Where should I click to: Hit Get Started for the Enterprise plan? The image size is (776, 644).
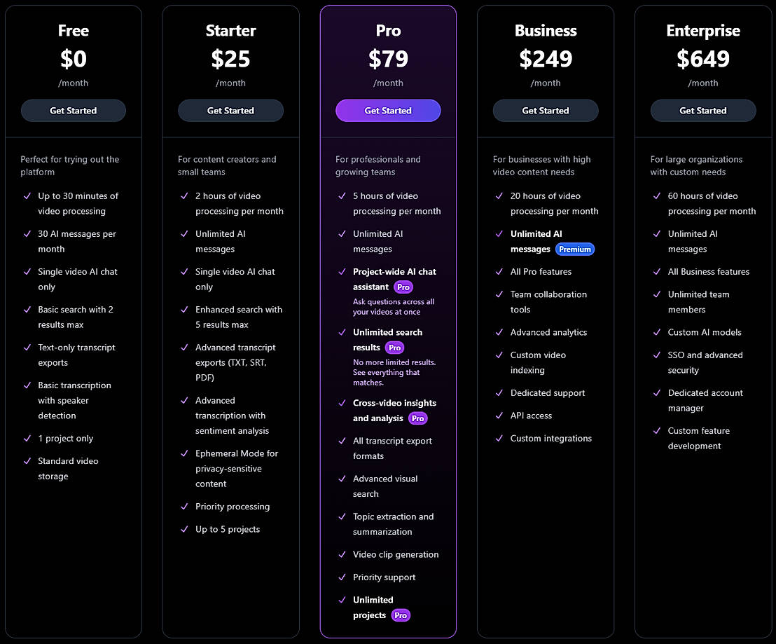click(x=703, y=111)
